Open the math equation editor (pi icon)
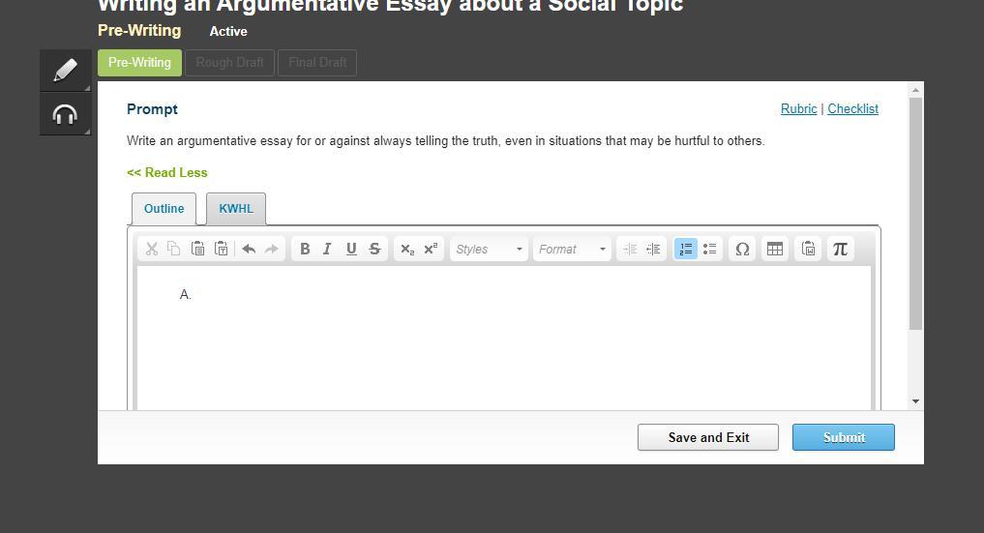The image size is (984, 533). (840, 249)
